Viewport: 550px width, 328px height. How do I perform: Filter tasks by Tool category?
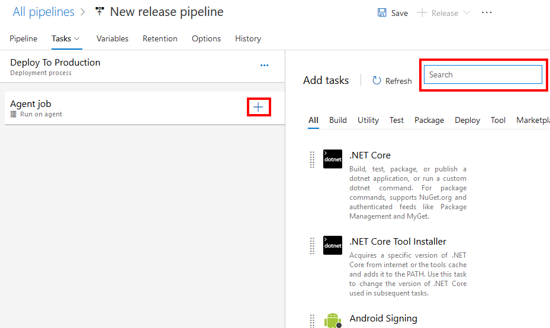[x=498, y=120]
